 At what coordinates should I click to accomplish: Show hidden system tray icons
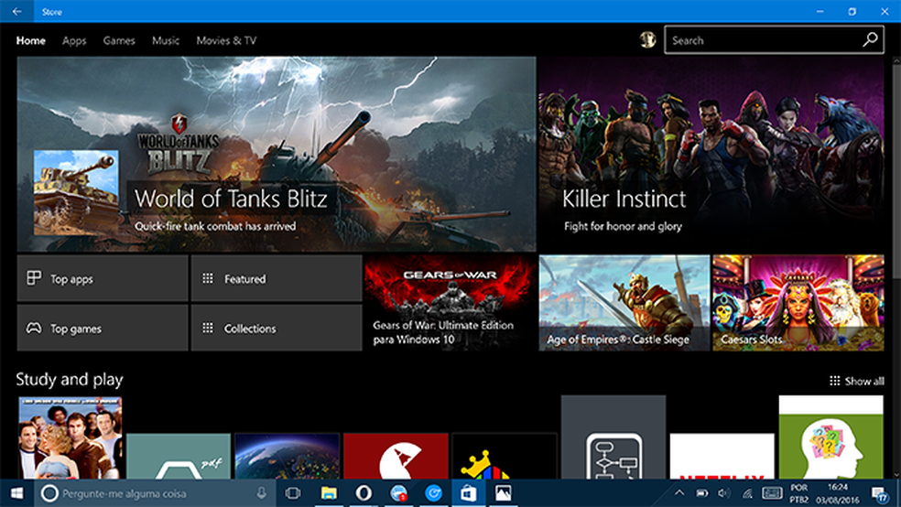pos(679,492)
